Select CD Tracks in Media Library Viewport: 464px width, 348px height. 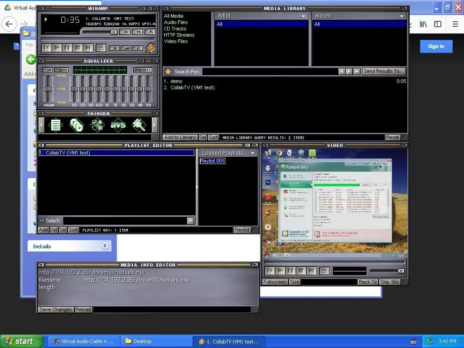coord(175,29)
